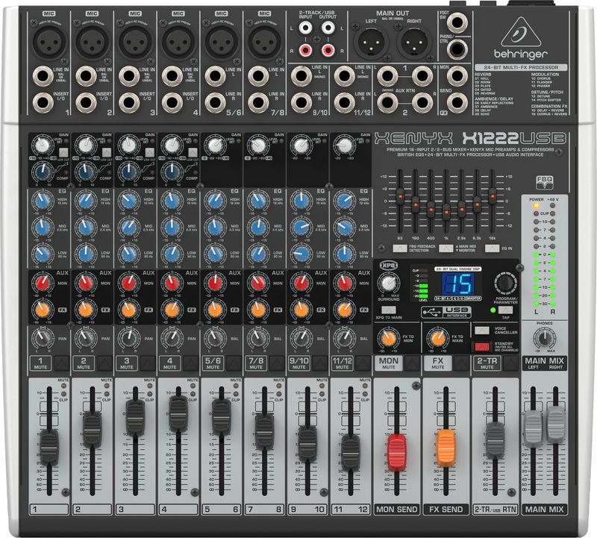
Task: Select the FX TO MON knob
Action: [388, 338]
